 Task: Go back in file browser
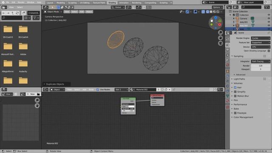[x=4, y=13]
